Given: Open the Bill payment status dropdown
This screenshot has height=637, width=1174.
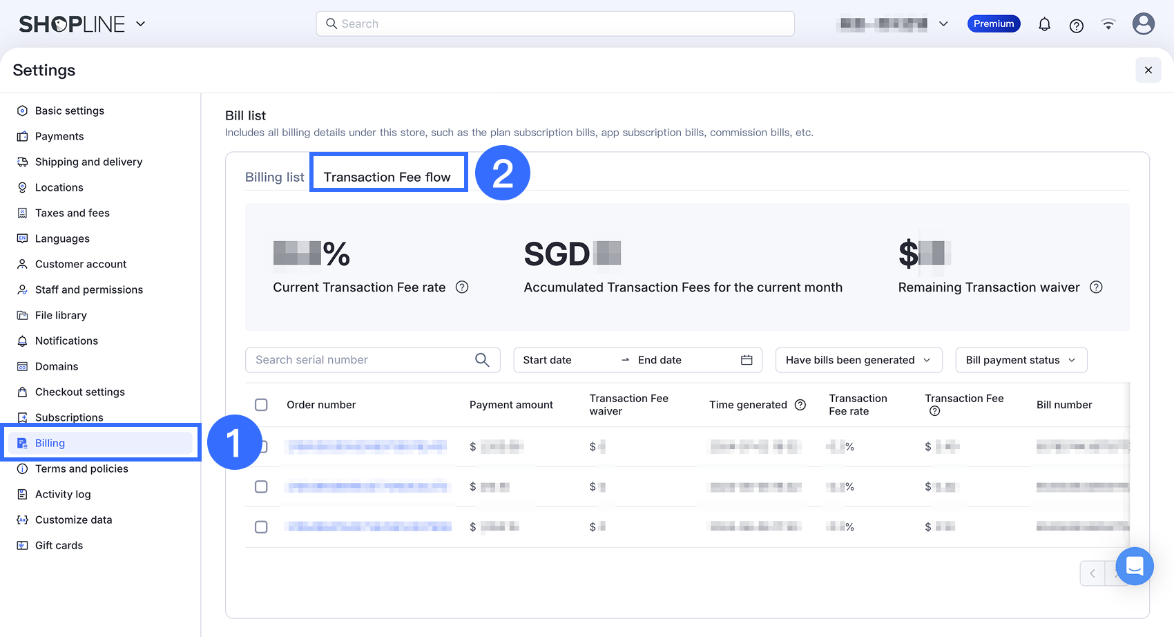Looking at the screenshot, I should [x=1021, y=359].
